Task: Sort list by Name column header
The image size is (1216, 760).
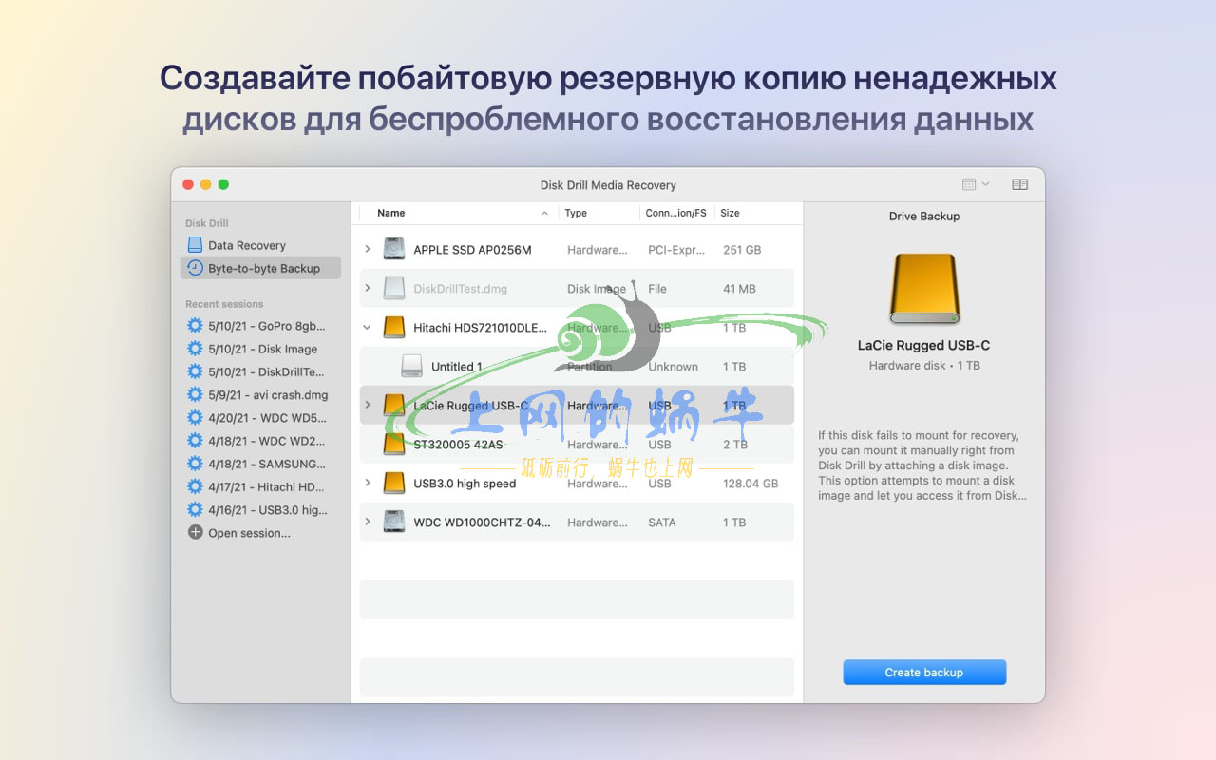Action: pyautogui.click(x=391, y=213)
